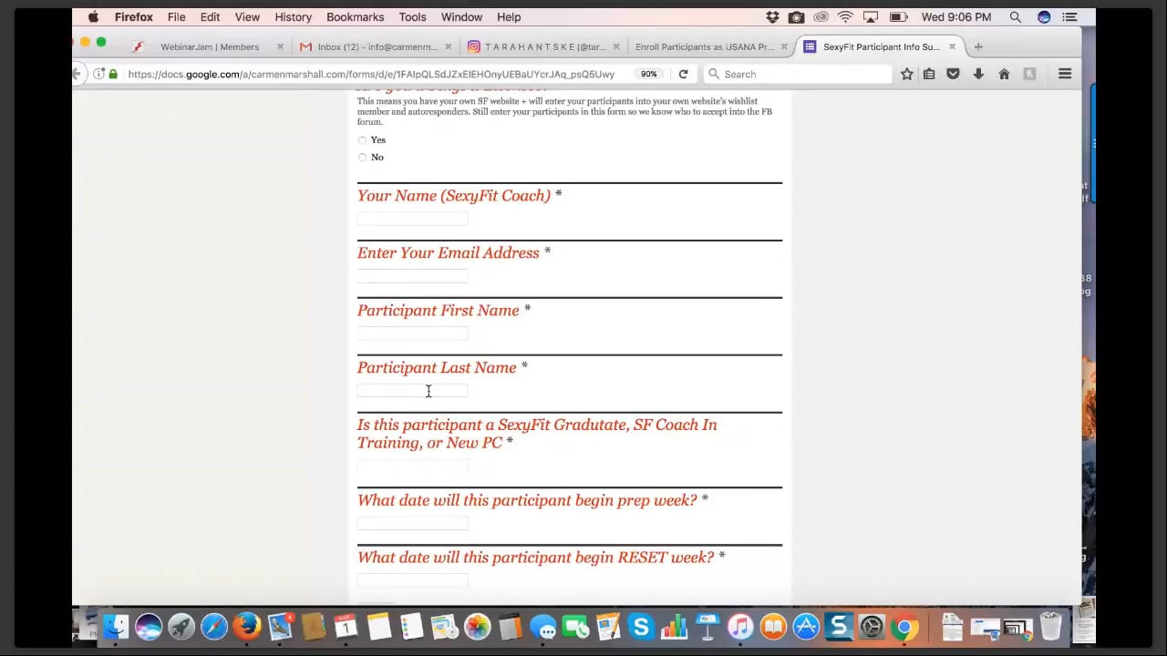The image size is (1167, 656).
Task: Open iTunes from the Dock
Action: pos(740,627)
